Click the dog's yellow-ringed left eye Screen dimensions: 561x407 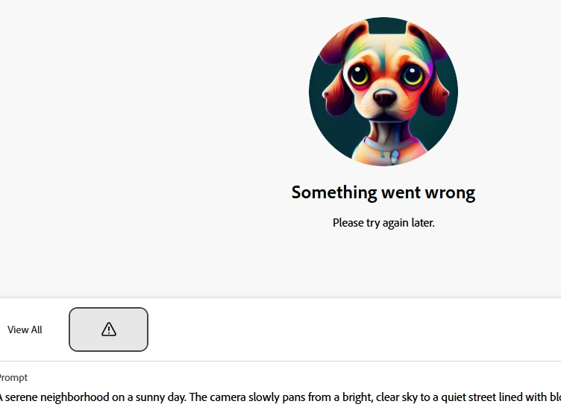click(x=359, y=75)
